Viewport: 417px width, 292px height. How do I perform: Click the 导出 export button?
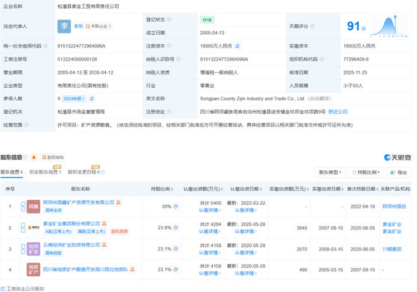[x=399, y=172]
